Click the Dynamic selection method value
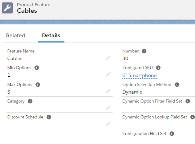The width and height of the screenshot is (195, 144). [x=132, y=92]
